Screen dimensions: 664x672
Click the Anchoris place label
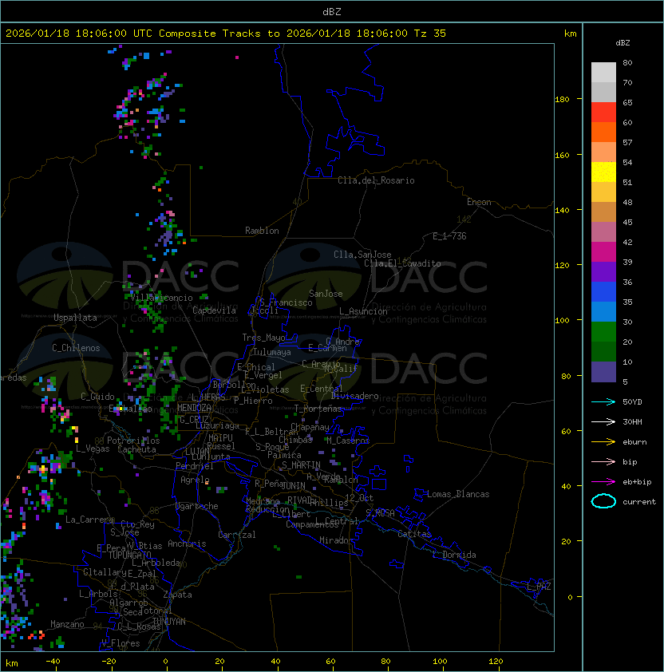[187, 544]
